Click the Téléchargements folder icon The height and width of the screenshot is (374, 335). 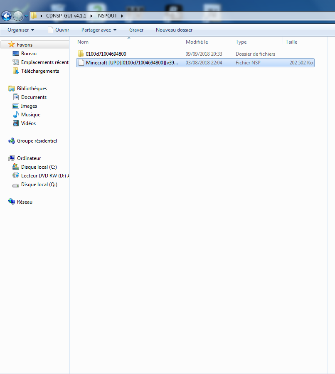coord(16,71)
